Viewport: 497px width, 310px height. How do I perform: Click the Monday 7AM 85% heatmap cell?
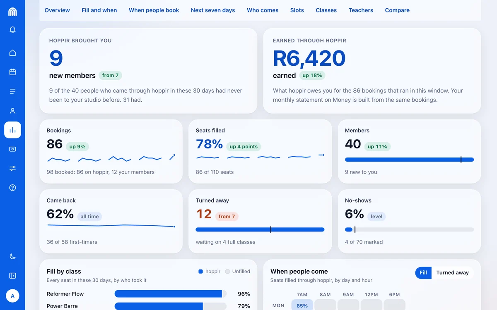click(x=302, y=305)
